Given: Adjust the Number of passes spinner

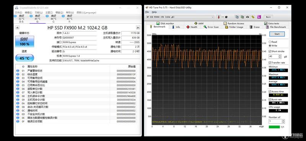Looking at the screenshot, I should [283, 121].
